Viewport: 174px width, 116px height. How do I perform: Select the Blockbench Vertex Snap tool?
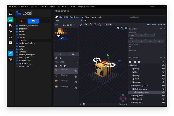click(100, 24)
